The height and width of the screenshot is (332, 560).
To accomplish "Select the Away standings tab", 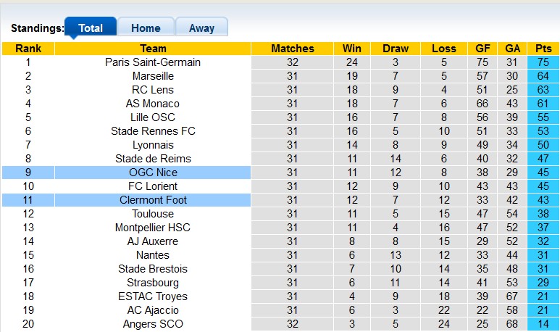I will pos(201,28).
